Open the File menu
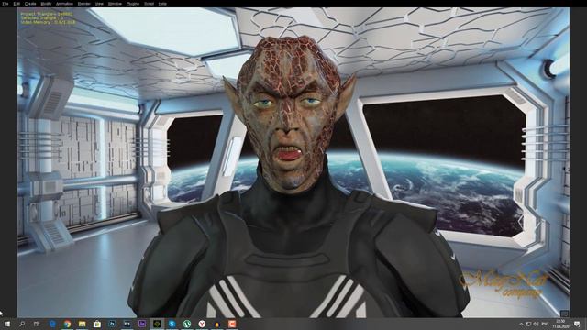Image resolution: width=587 pixels, height=330 pixels. 6,4
